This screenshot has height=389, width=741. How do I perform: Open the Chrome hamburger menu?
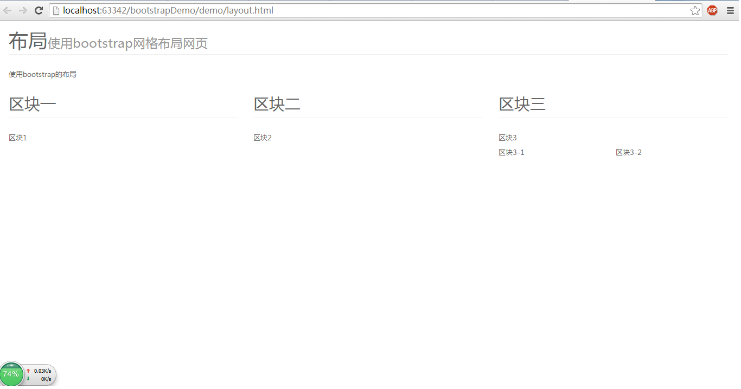(730, 10)
